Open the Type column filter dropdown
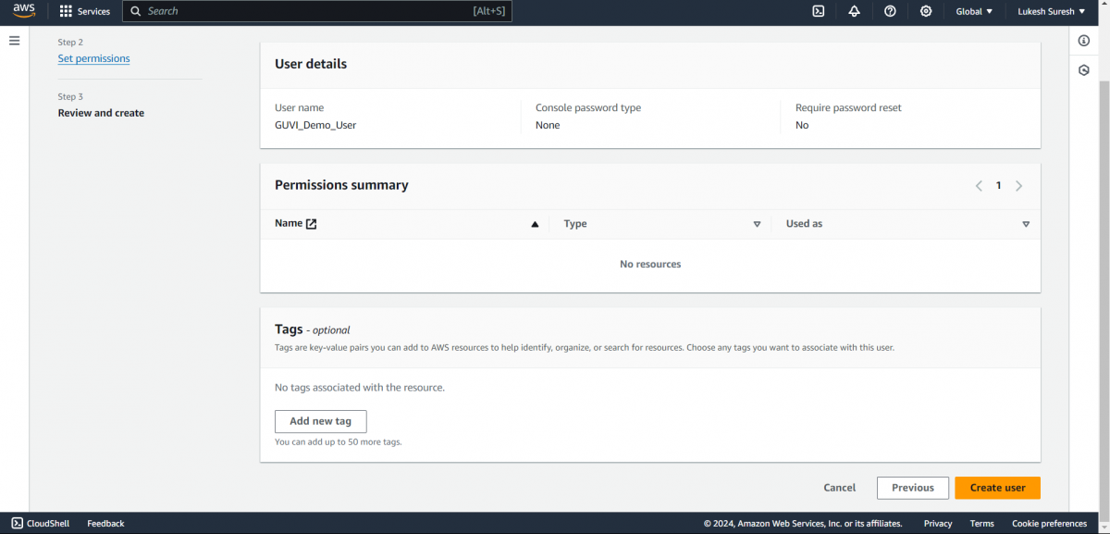The height and width of the screenshot is (534, 1110). point(757,224)
